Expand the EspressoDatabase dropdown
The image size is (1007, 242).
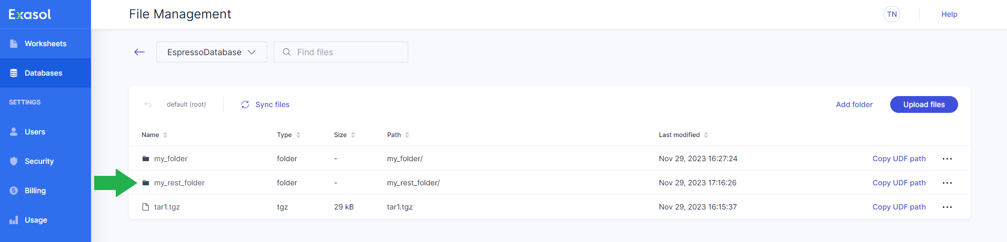212,52
